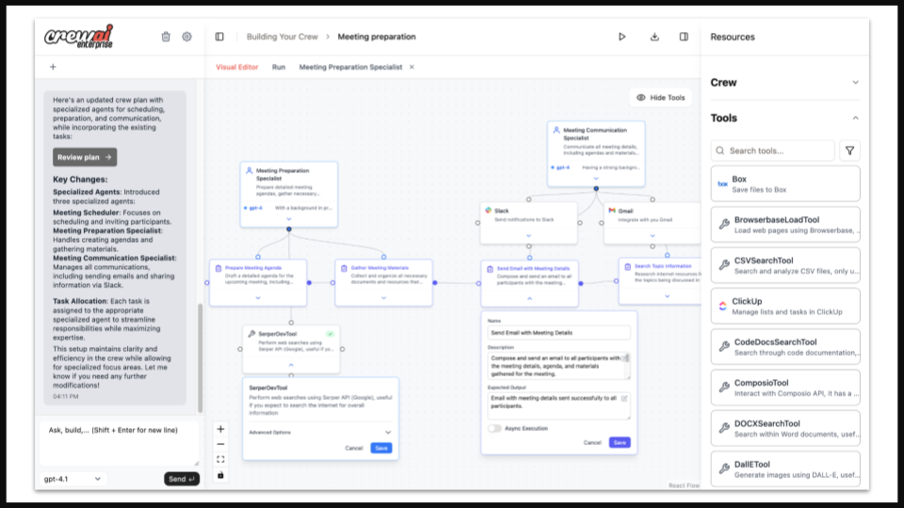
Task: Click the Review plan button
Action: (85, 157)
